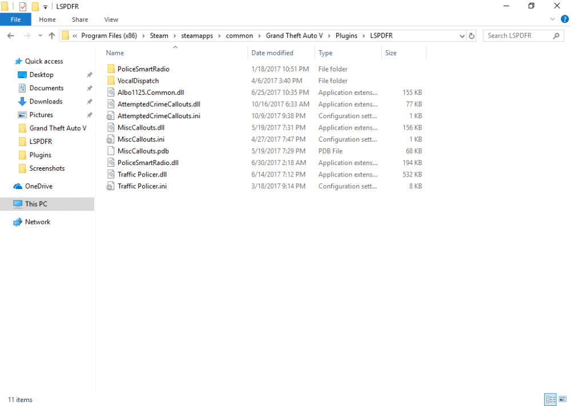Select This PC in the navigation pane

click(36, 204)
